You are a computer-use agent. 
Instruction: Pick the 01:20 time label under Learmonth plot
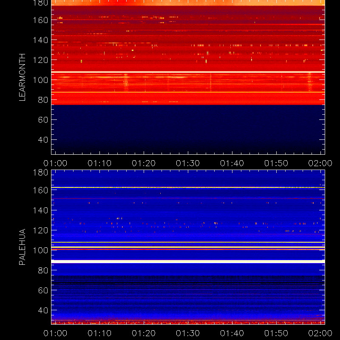[144, 163]
